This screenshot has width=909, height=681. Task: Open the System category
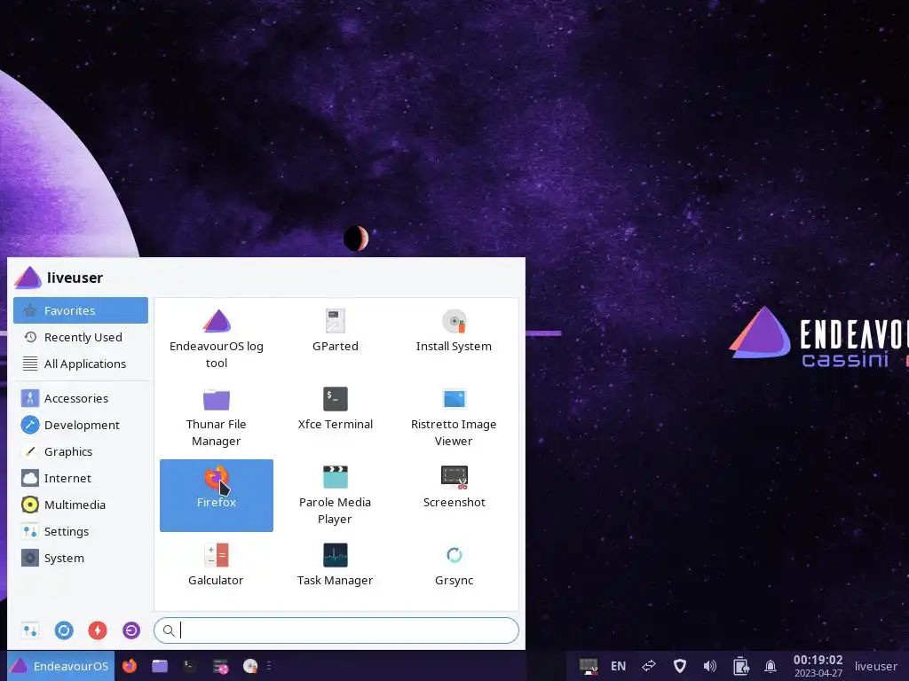pyautogui.click(x=81, y=559)
